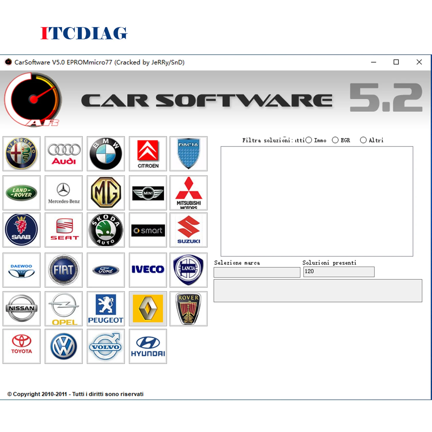Screen dimensions: 432x432
Task: Click the CarSoftware title bar app icon
Action: point(8,62)
